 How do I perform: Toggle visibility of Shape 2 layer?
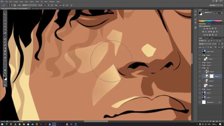tap(200, 85)
